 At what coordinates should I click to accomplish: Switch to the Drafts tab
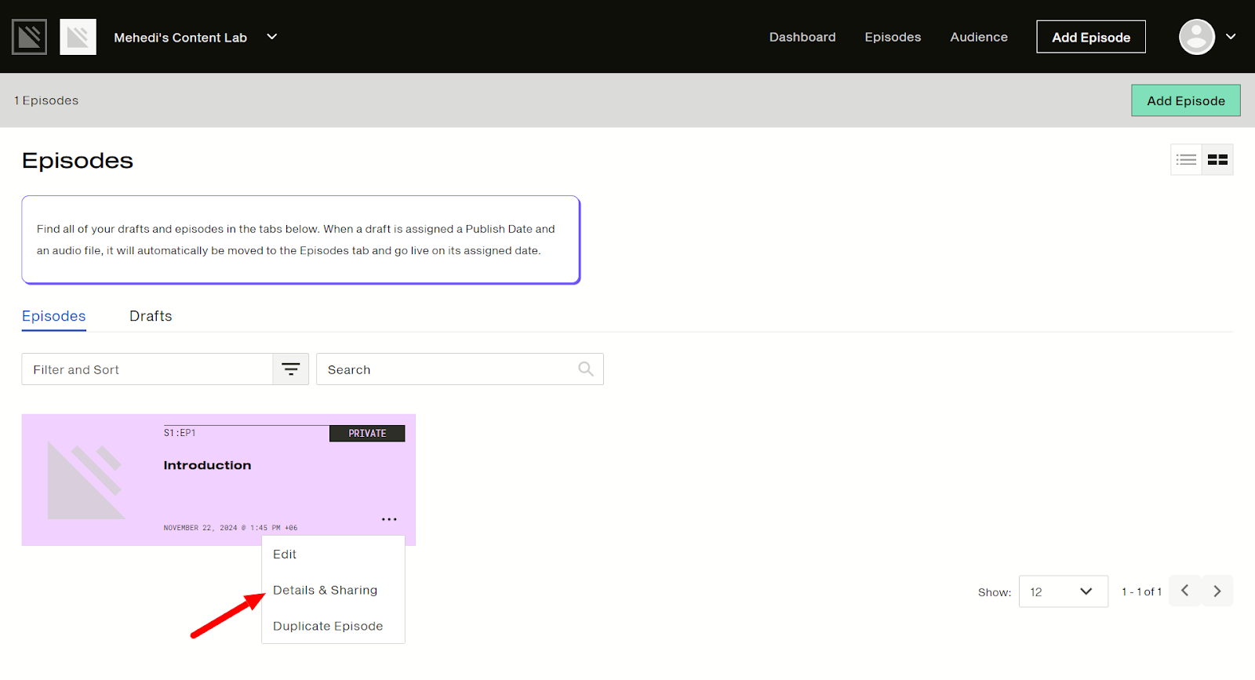[151, 316]
